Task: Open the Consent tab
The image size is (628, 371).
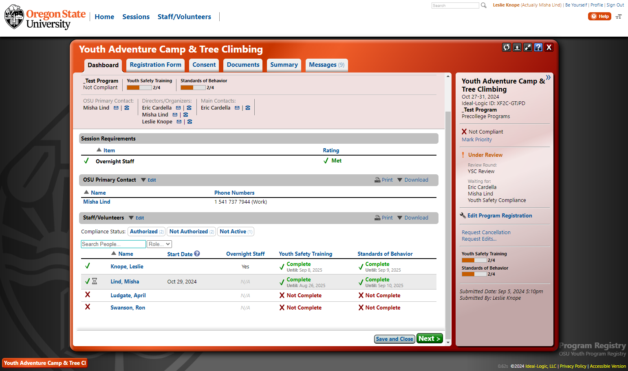Action: [x=204, y=65]
